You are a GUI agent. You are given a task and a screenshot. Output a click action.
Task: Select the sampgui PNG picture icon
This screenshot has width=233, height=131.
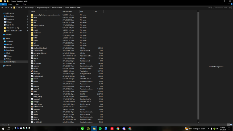[x=32, y=102]
